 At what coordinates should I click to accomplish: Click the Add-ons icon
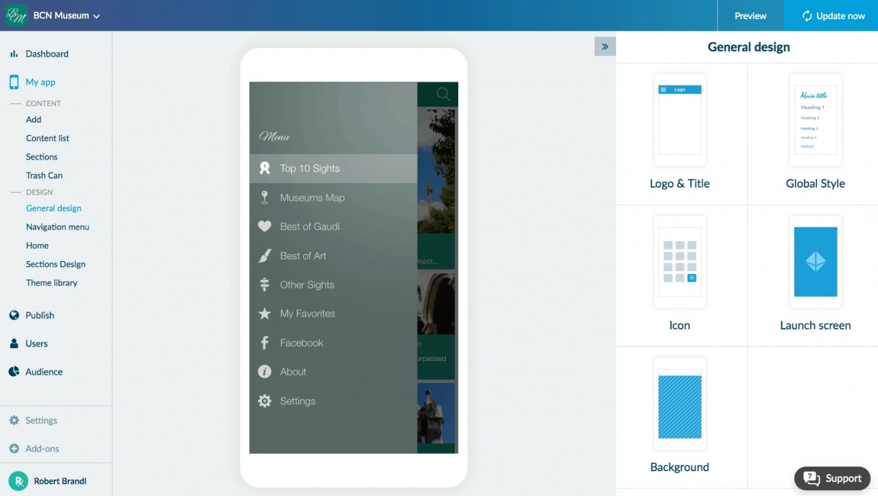coord(14,449)
